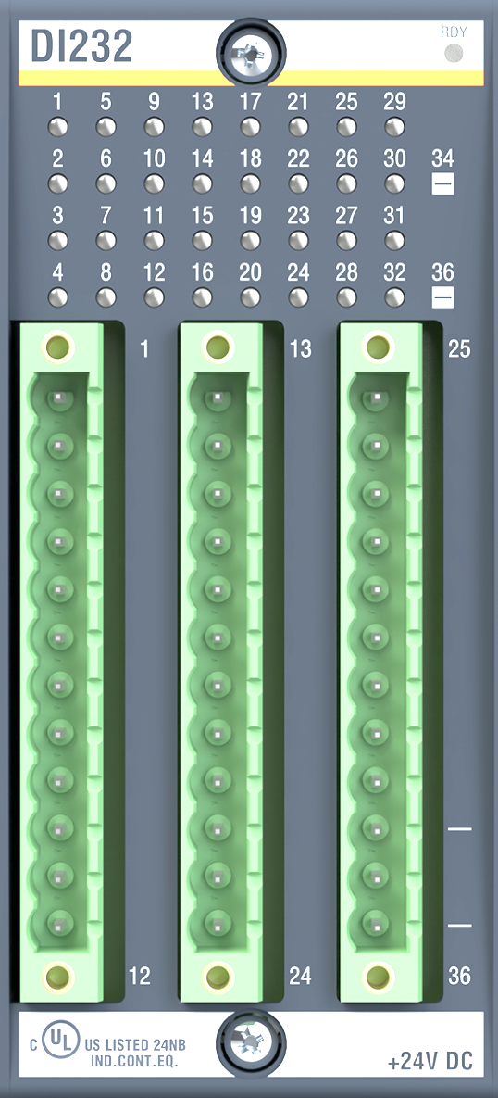Viewport: 498px width, 1098px height.
Task: Click the RDY status LED indicator
Action: coord(454,53)
